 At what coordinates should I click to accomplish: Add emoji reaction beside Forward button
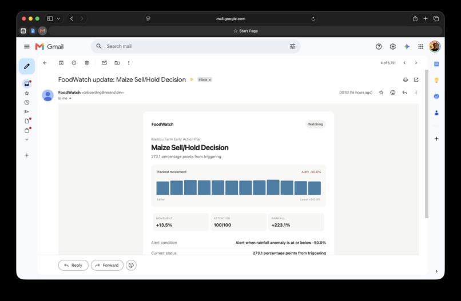[x=131, y=265]
